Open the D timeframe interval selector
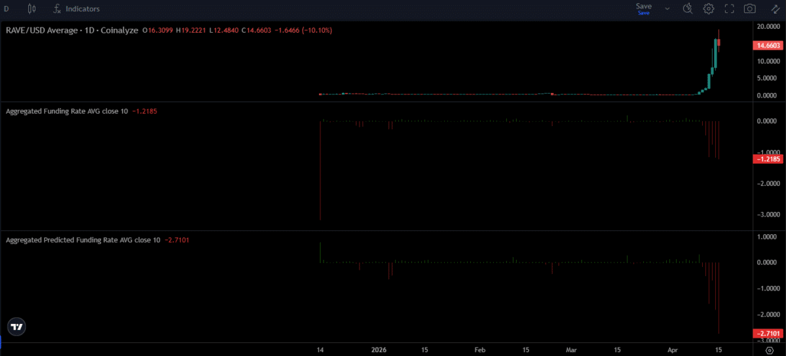This screenshot has height=356, width=786. click(x=6, y=9)
